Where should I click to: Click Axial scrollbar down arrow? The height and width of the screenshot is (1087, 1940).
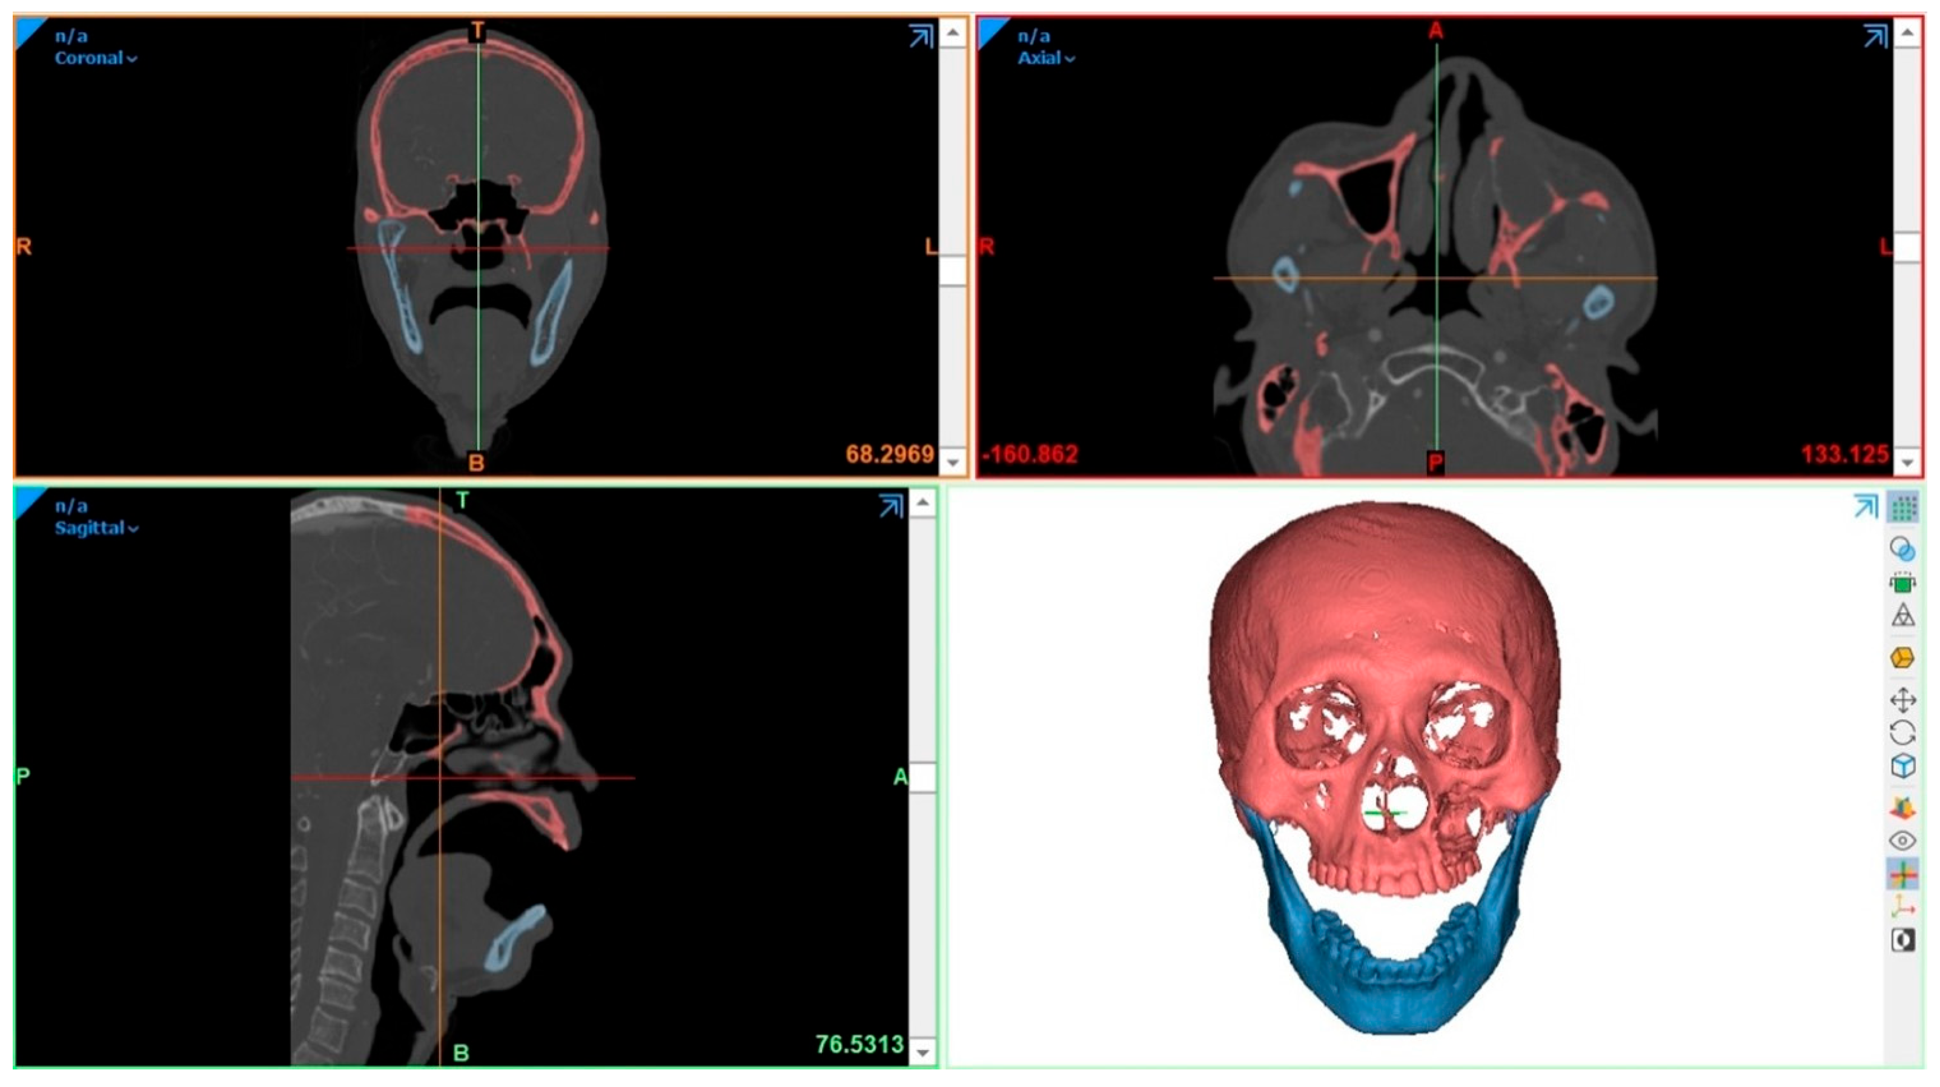1907,461
